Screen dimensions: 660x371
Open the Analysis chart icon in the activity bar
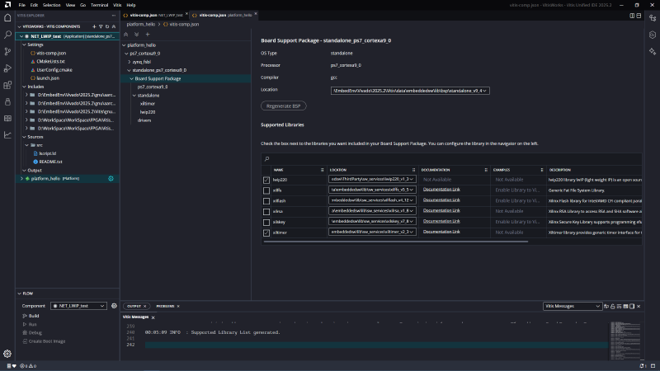(x=7, y=135)
